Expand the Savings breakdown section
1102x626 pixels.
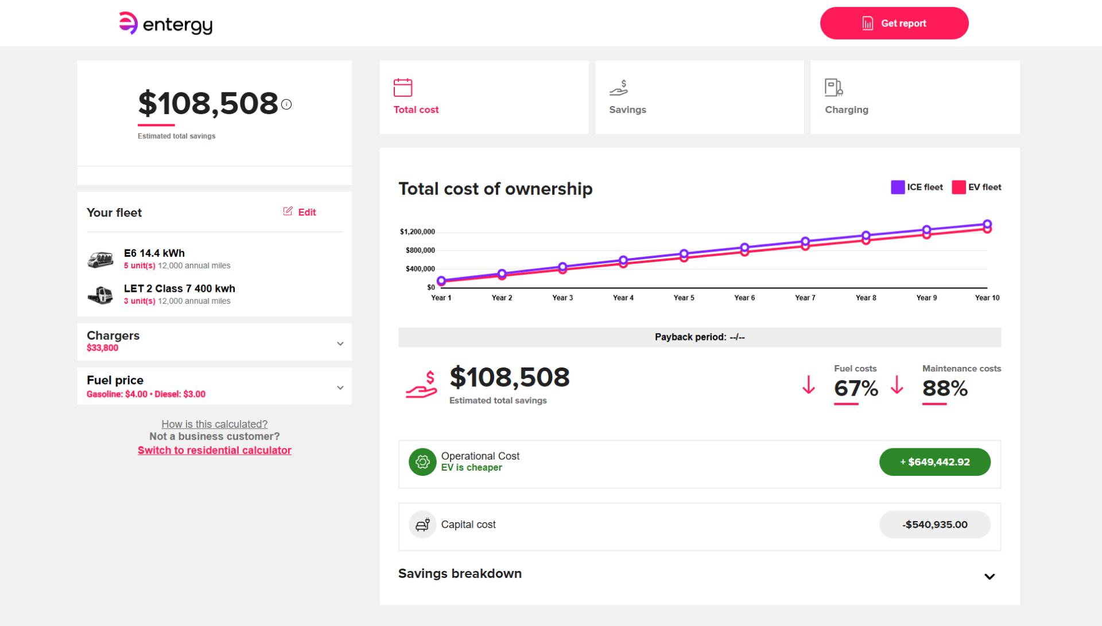click(990, 576)
